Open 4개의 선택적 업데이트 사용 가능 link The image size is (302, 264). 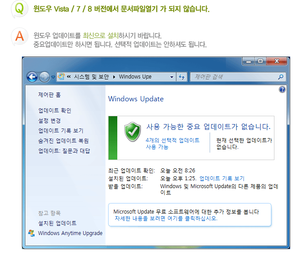point(172,143)
